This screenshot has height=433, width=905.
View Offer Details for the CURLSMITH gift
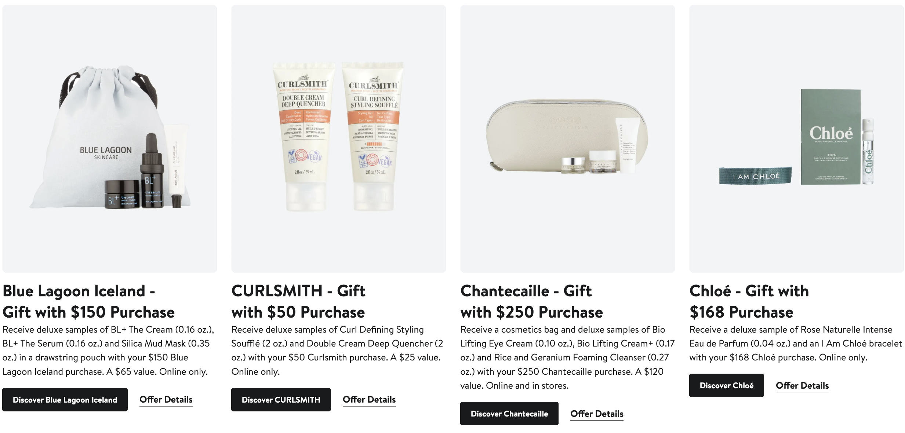[369, 400]
